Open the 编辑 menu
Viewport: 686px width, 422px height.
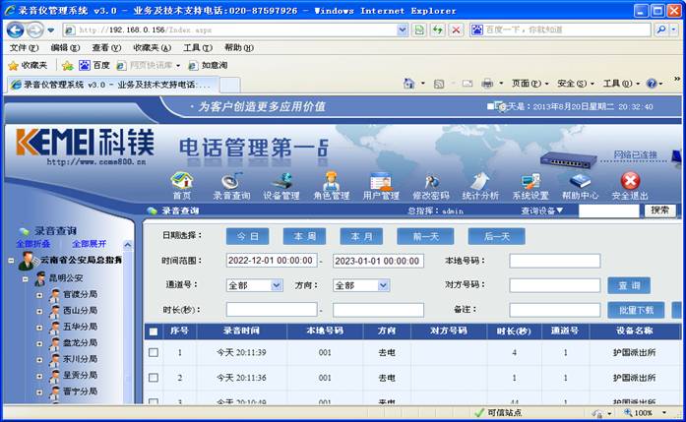tap(65, 47)
